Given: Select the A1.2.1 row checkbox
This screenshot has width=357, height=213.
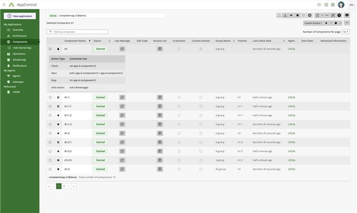Looking at the screenshot, I should click(x=50, y=142).
